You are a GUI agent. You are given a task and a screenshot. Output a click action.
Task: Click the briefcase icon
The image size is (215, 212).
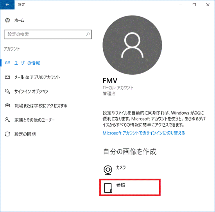[7, 105]
